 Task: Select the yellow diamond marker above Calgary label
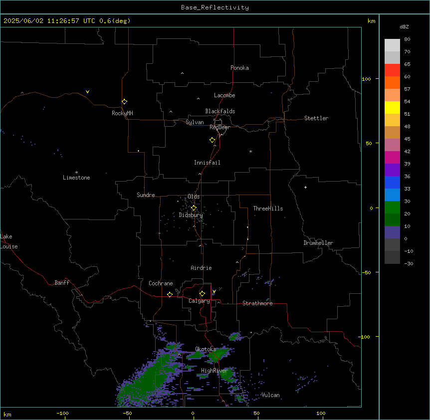(202, 294)
